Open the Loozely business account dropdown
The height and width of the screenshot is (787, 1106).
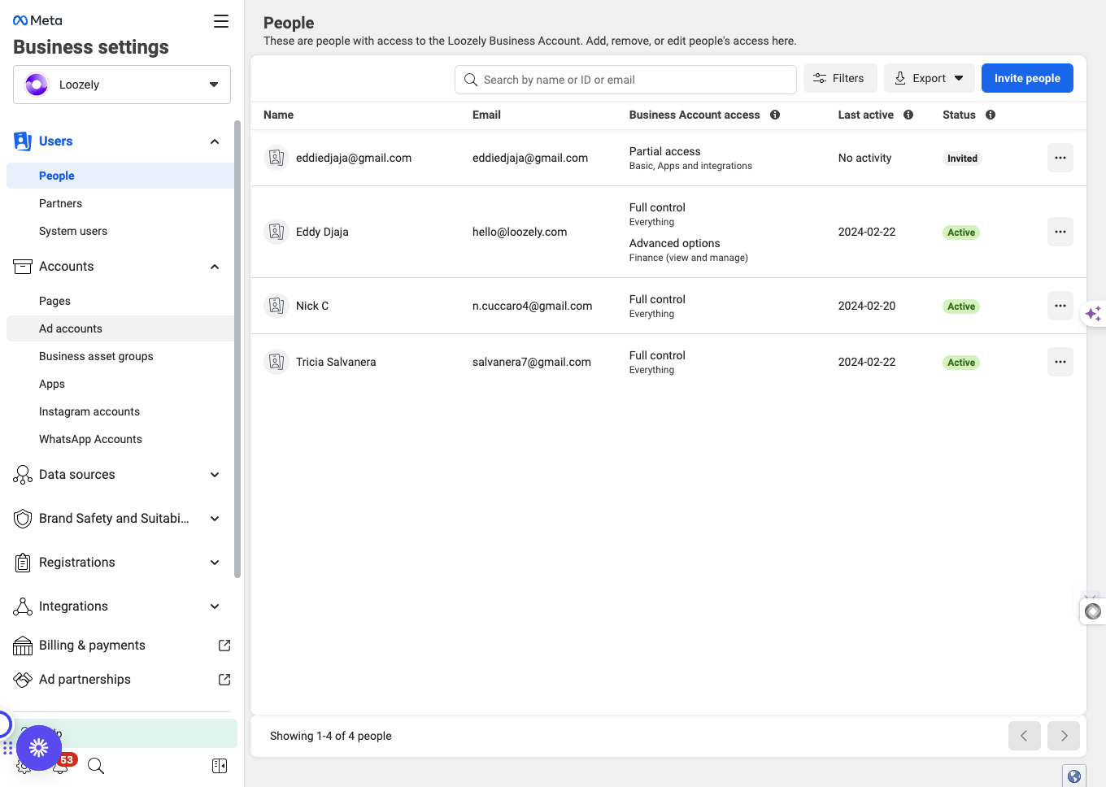122,85
